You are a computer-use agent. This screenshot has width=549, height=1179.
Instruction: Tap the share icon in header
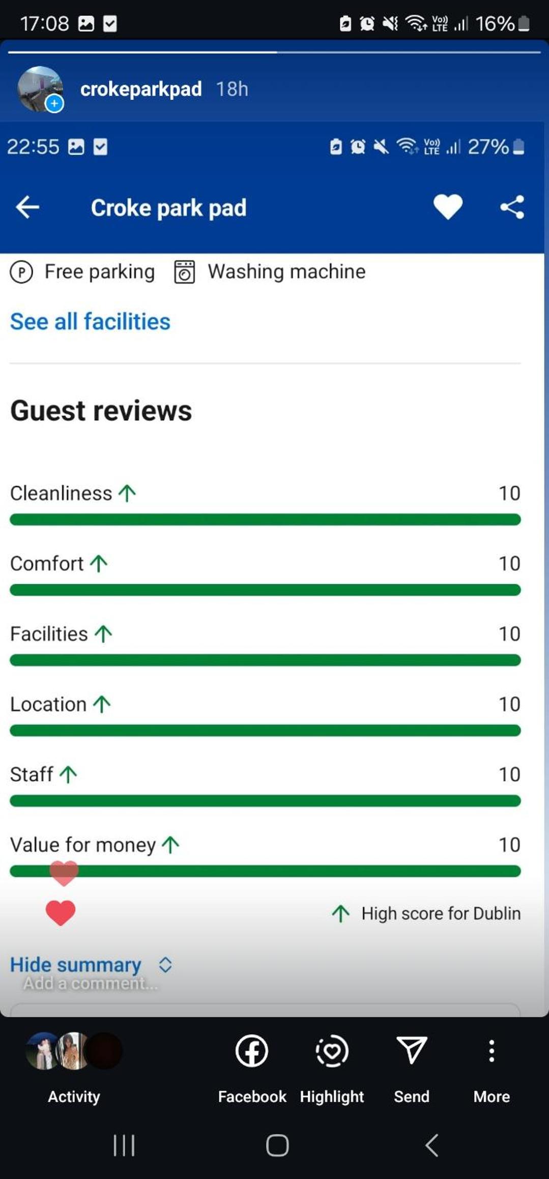[512, 207]
